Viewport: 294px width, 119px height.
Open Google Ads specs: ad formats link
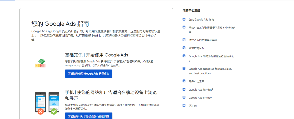point(210,71)
